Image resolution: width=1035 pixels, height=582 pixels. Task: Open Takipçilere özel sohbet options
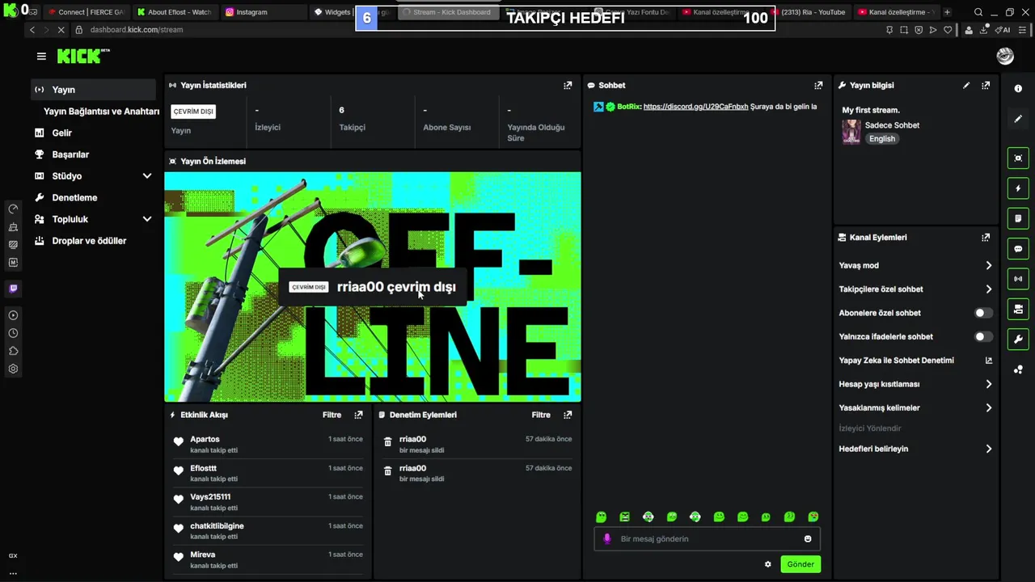pyautogui.click(x=915, y=289)
